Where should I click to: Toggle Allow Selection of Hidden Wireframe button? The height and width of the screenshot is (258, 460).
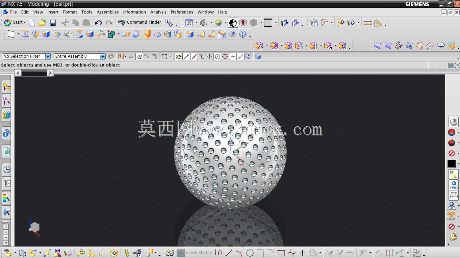[x=139, y=57]
